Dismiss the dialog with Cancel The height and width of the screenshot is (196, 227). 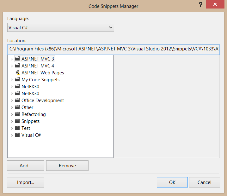coord(204,182)
